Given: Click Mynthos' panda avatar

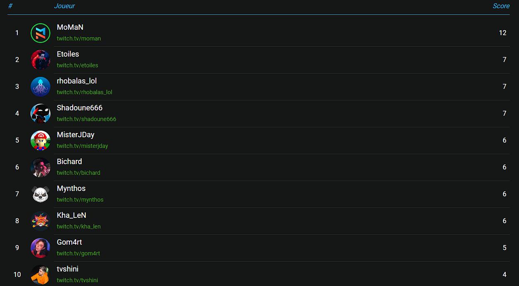Looking at the screenshot, I should coord(40,194).
